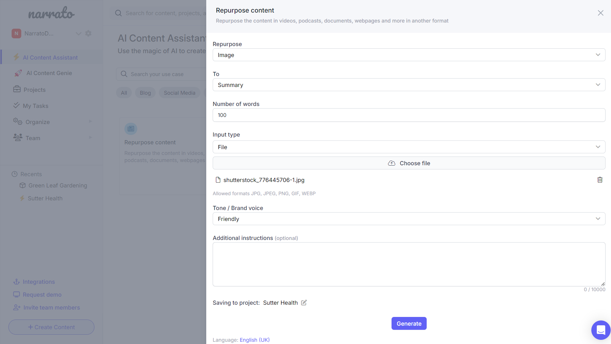Click the Choose file upload button

pyautogui.click(x=409, y=163)
